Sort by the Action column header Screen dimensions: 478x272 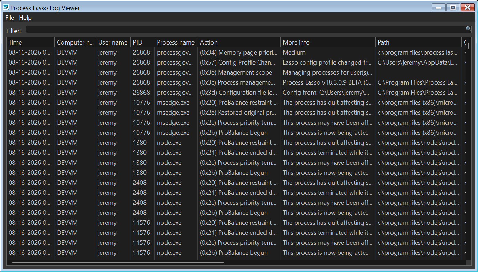pyautogui.click(x=239, y=42)
